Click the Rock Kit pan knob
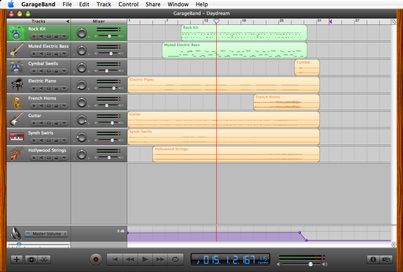403x272 pixels. 82,33
